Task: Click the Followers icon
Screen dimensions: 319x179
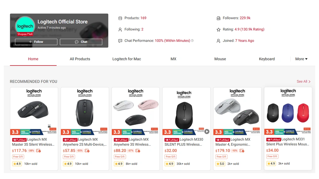Action: click(x=219, y=18)
